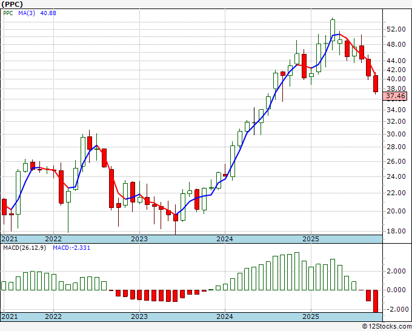412x331 pixels.
Task: Select the 20.00 price axis label
Action: point(396,211)
